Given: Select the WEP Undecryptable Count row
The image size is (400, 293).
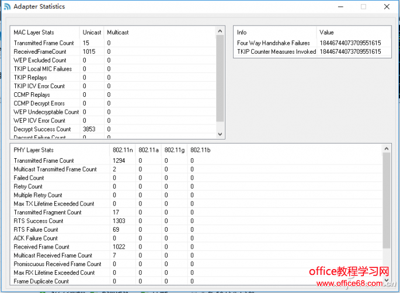Looking at the screenshot, I should click(x=113, y=112).
